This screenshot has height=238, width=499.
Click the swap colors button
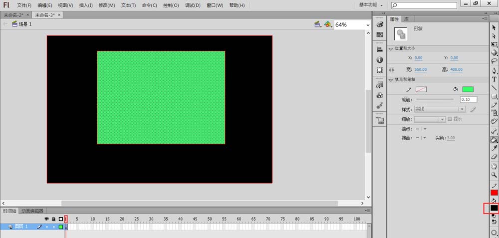[494, 222]
